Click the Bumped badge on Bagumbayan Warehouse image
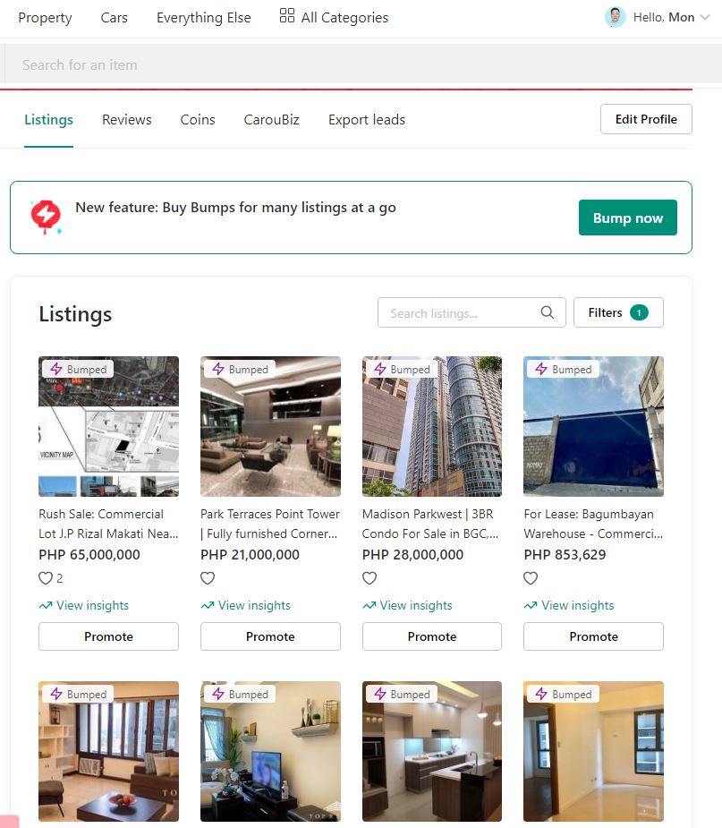 [563, 369]
